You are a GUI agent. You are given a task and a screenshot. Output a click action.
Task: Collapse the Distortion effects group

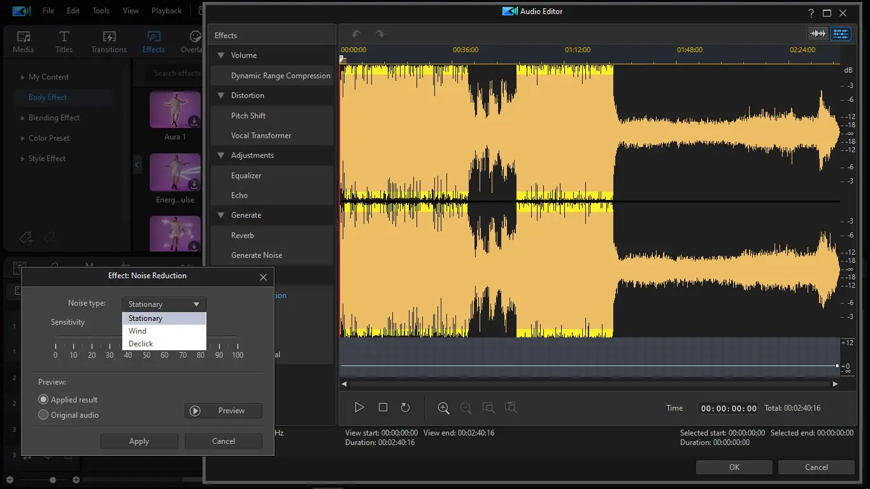click(x=221, y=96)
